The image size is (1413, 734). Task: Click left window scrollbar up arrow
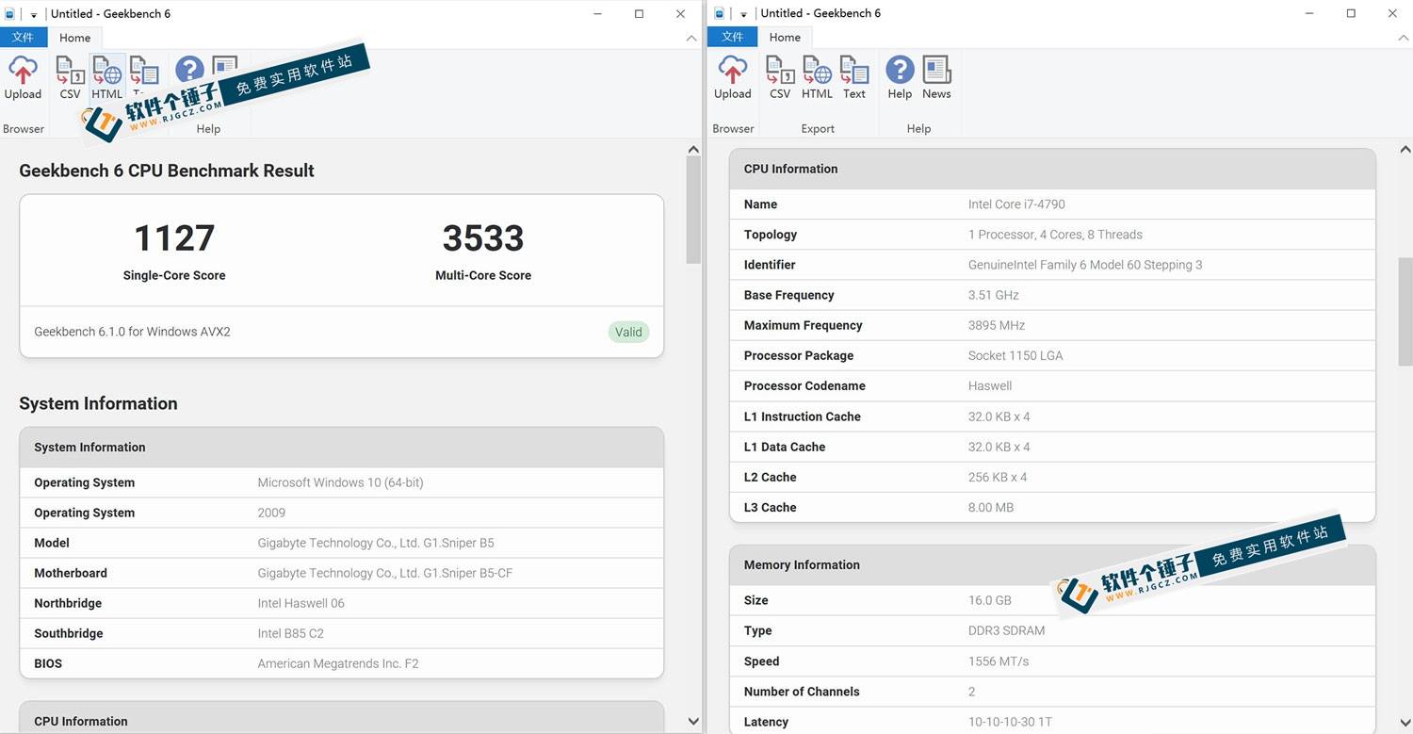click(693, 149)
